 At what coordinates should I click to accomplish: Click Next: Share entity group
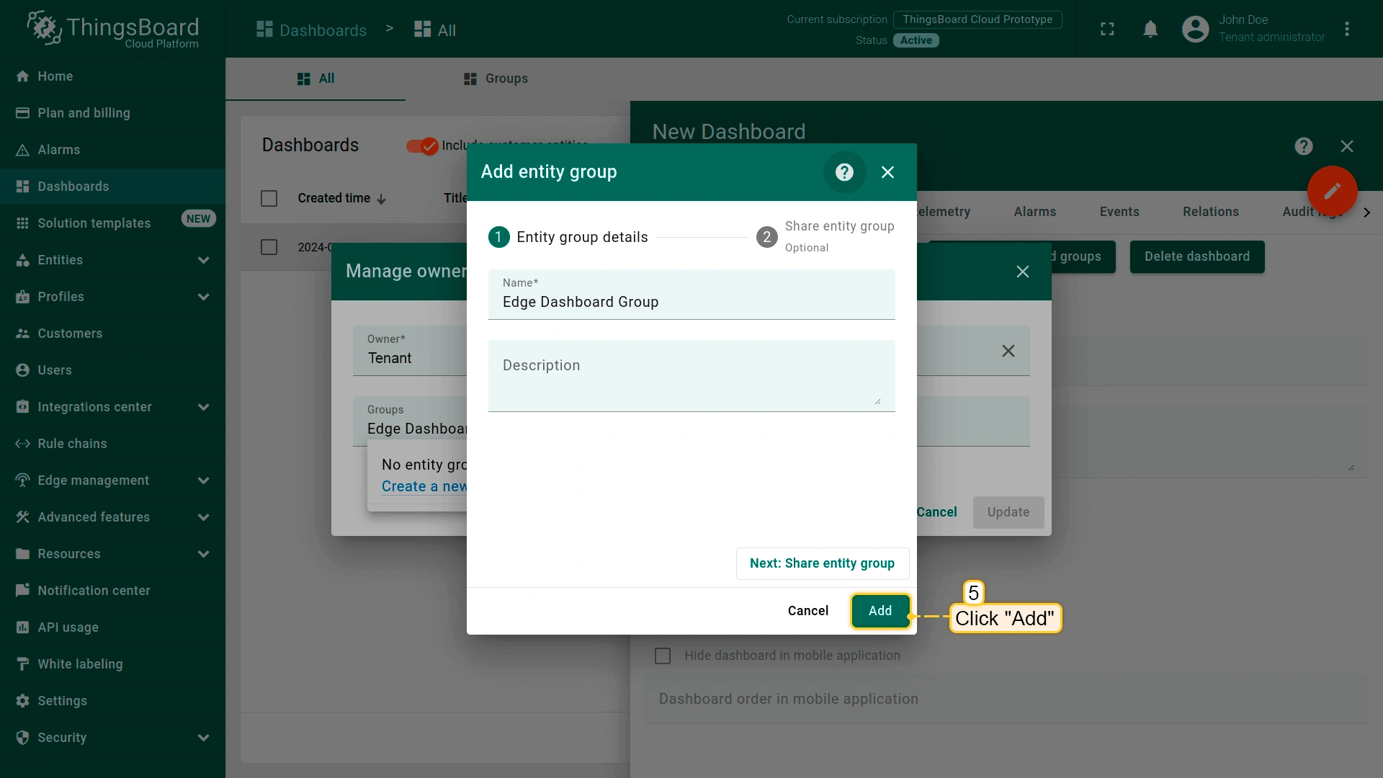point(822,563)
